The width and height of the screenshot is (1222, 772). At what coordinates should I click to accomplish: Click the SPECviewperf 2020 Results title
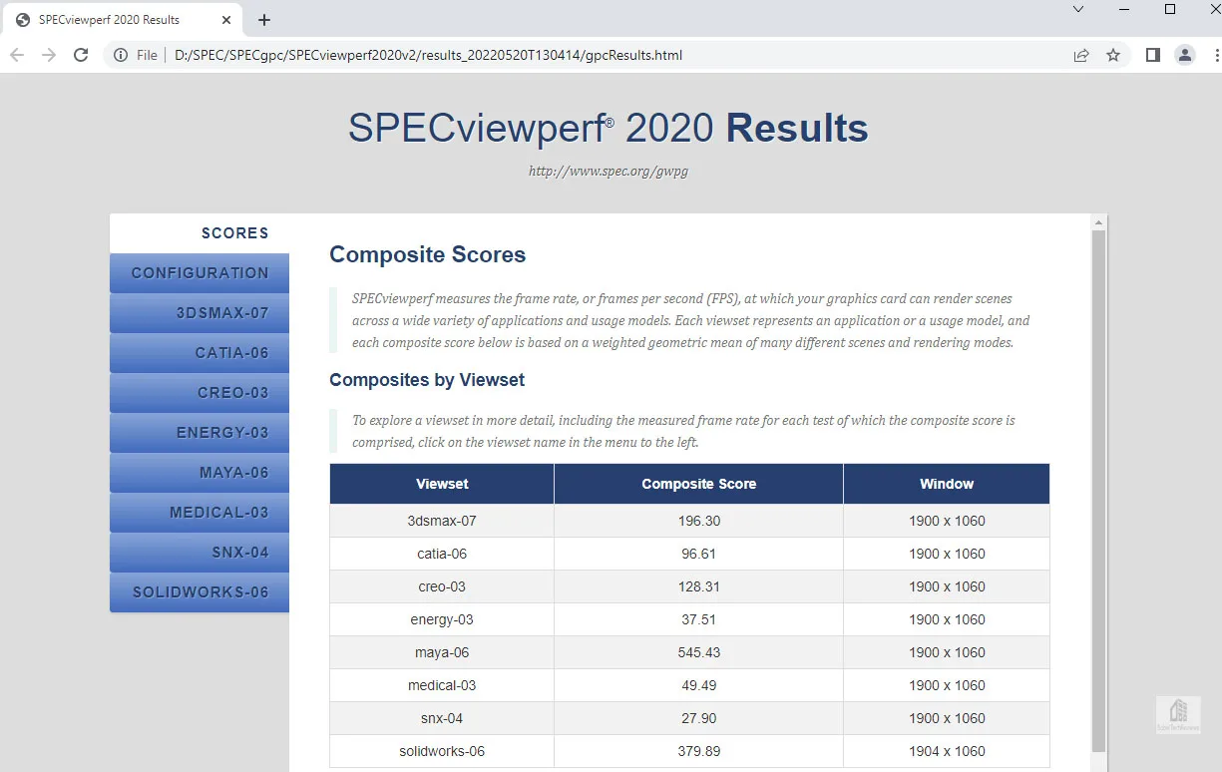click(x=609, y=129)
